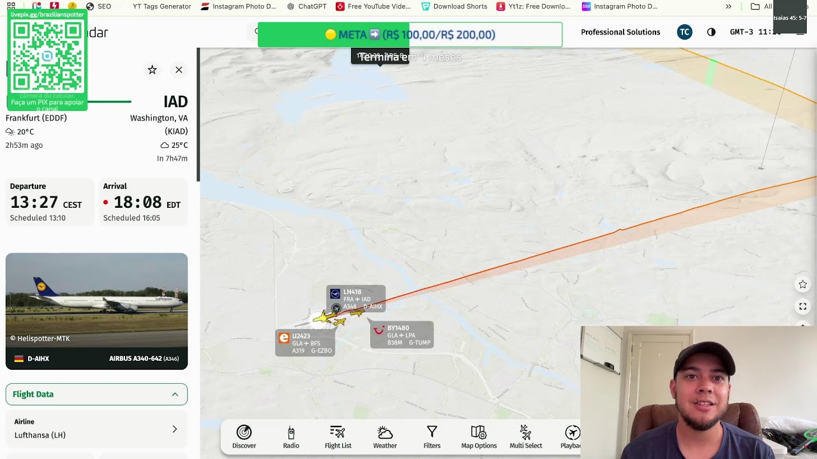817x459 pixels.
Task: Show more bookmarks chevron
Action: (728, 6)
